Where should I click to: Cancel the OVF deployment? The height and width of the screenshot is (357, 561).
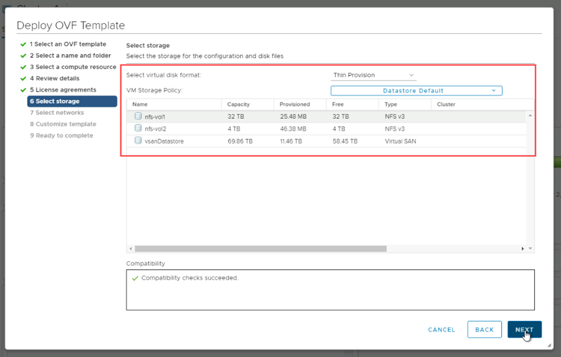tap(441, 330)
